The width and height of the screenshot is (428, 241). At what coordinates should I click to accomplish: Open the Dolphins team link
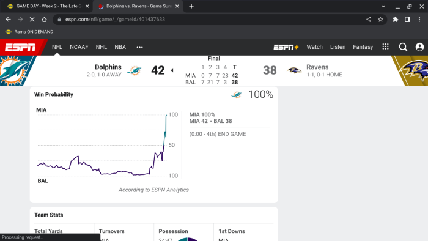tap(108, 67)
